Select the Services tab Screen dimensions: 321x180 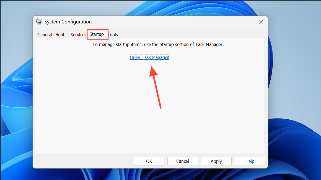tap(78, 35)
